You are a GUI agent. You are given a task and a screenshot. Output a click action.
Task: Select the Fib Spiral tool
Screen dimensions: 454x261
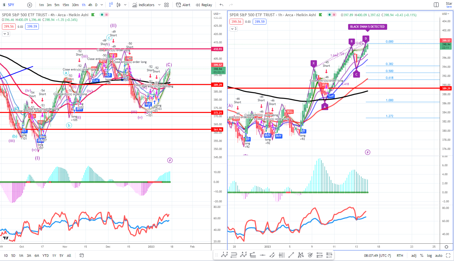pos(310,255)
